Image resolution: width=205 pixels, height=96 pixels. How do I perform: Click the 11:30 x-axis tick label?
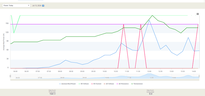tap(138, 71)
